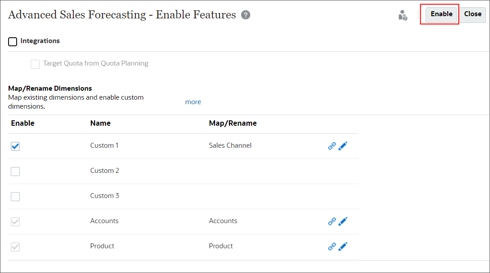Click the Rename pencil icon for Custom 1
Image resolution: width=490 pixels, height=273 pixels.
tap(342, 145)
